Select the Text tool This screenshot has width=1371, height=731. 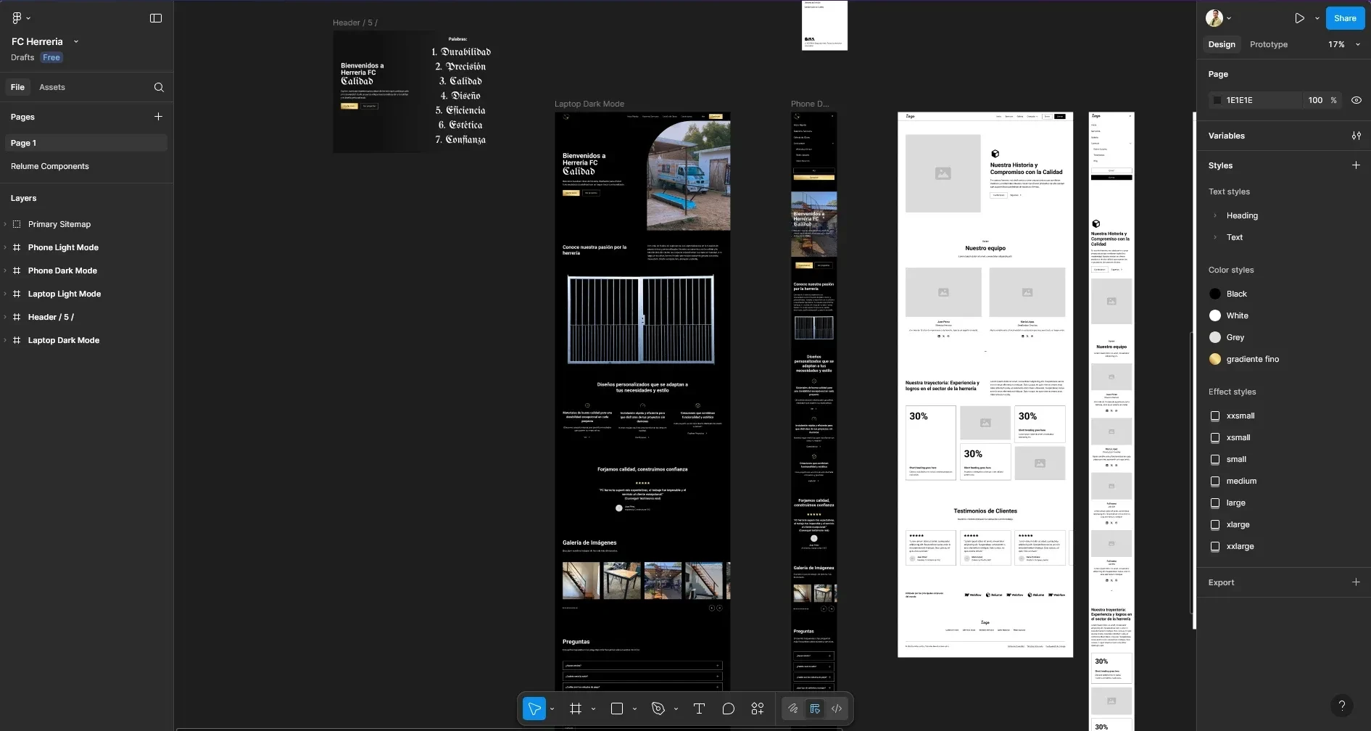pos(699,709)
